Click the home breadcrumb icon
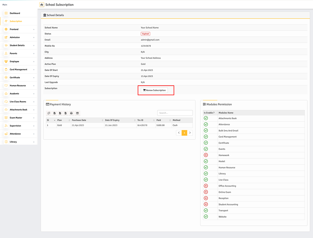 tap(42, 5)
